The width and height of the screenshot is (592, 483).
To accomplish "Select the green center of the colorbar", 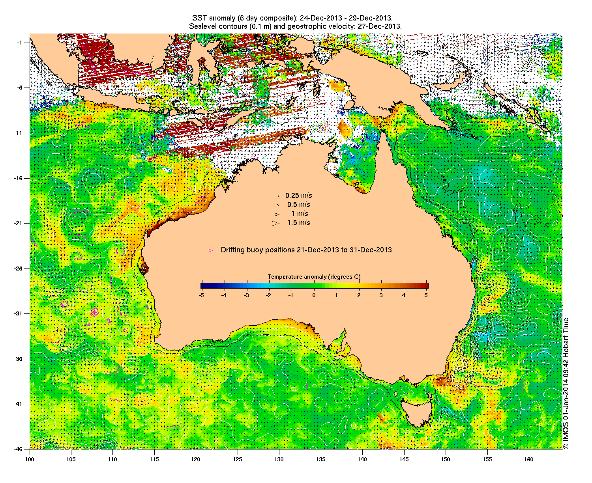I will (314, 286).
